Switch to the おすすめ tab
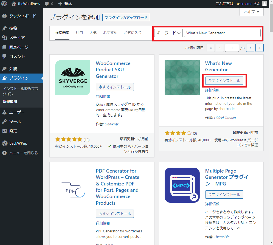Screen dimensions: 273x245 110,33
